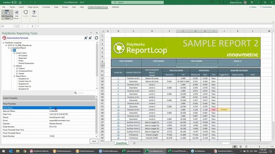Image resolution: width=275 pixels, height=154 pixels.
Task: Click the PolyWorks disconnect logo icon
Action: [4, 38]
